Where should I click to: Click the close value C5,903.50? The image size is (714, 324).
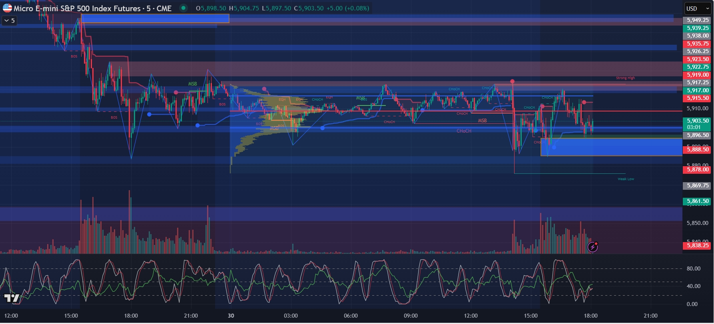309,8
